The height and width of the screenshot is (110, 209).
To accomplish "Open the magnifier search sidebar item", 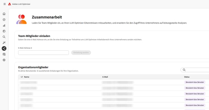I will [x=4, y=37].
